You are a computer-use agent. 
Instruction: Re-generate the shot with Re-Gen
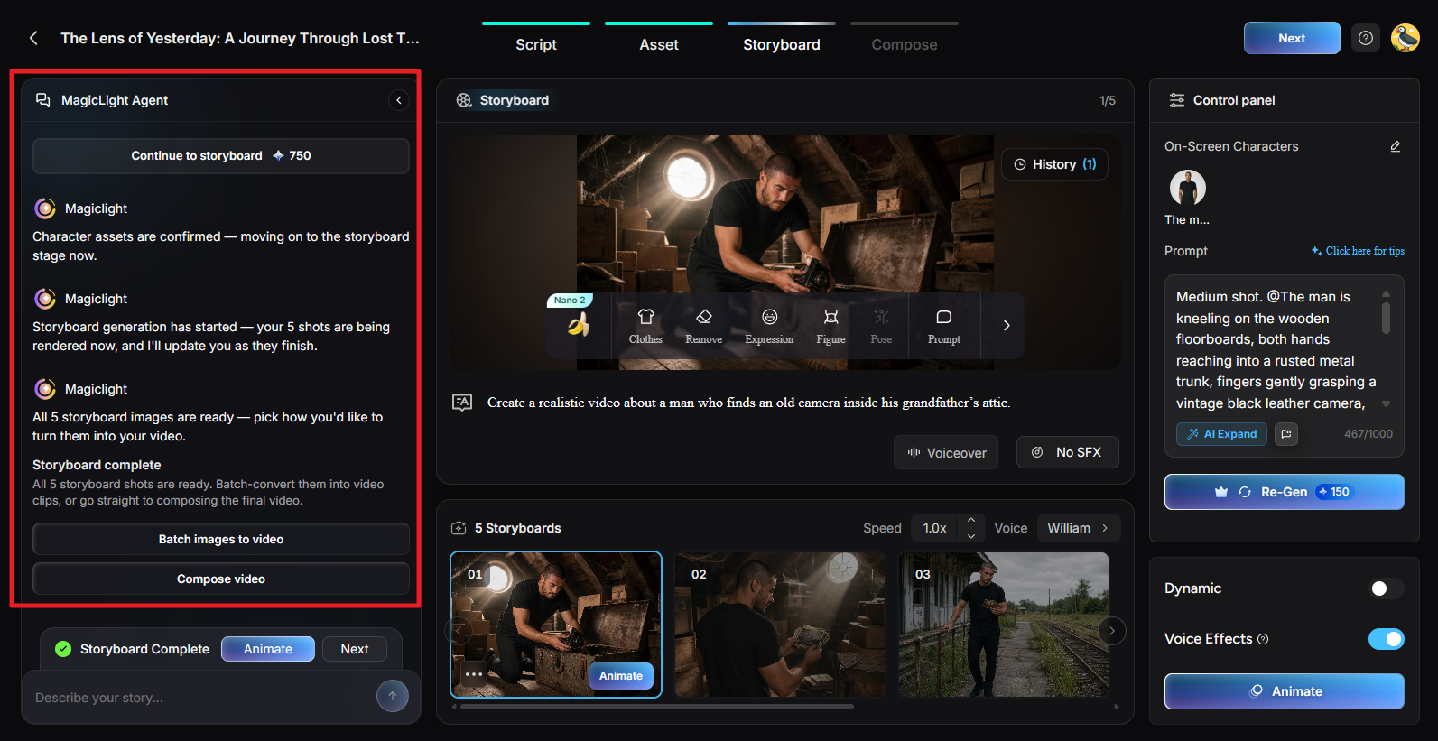(x=1284, y=492)
